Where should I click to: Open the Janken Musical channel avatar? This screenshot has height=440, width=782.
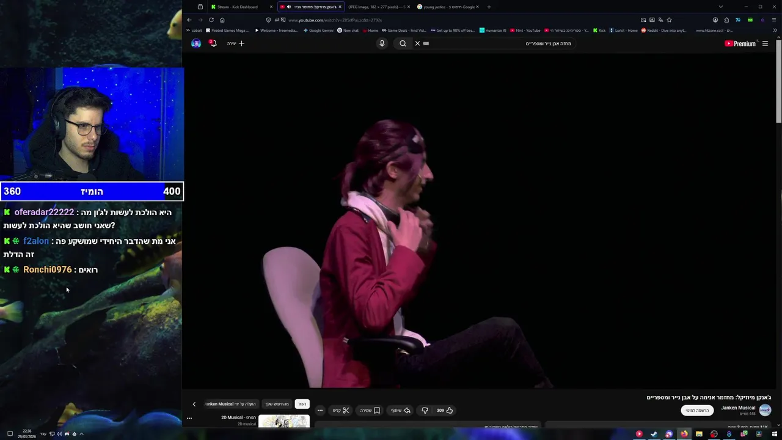coord(765,411)
